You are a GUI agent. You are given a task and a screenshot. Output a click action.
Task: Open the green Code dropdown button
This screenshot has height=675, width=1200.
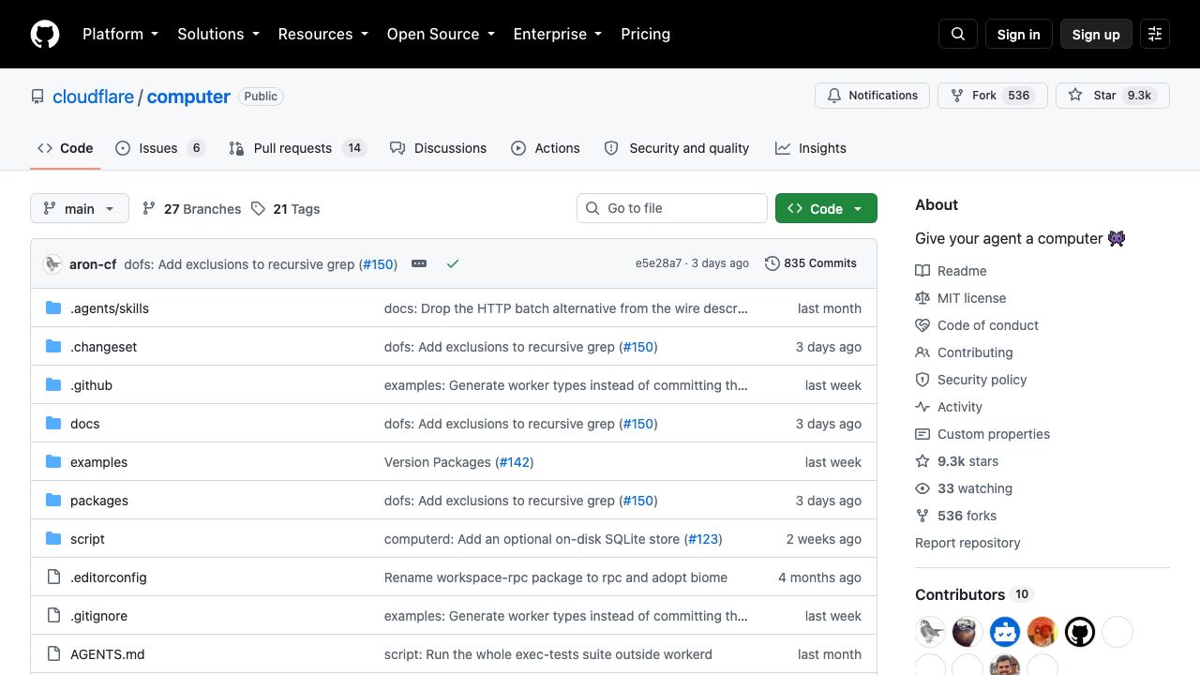pos(826,208)
